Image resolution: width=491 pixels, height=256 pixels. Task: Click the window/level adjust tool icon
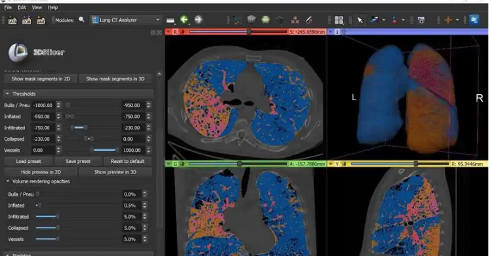(x=374, y=20)
